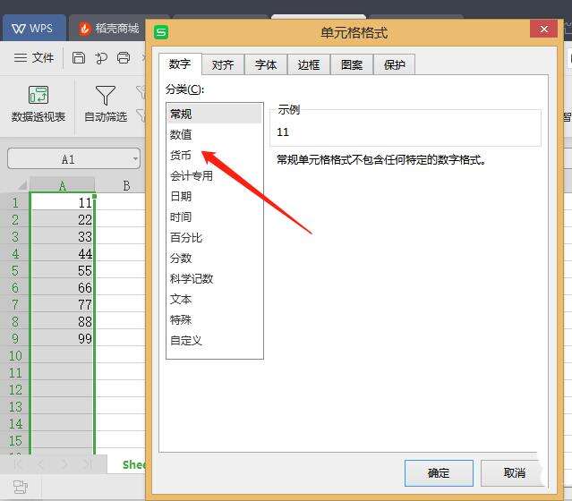
Task: Select 时间 category
Action: [215, 217]
